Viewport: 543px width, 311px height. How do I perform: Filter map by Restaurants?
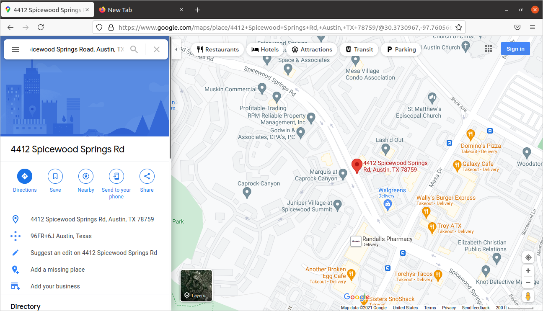(x=218, y=49)
